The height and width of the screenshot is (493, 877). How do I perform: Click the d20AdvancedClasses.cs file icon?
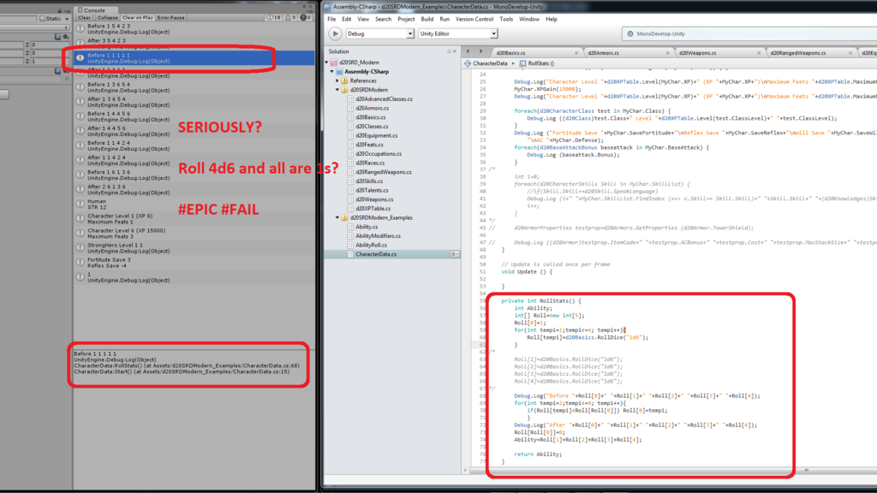(x=350, y=99)
